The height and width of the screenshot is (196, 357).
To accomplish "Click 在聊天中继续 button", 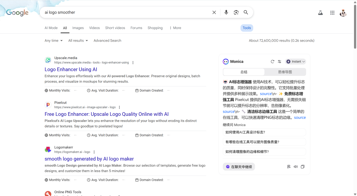I will pos(239,167).
